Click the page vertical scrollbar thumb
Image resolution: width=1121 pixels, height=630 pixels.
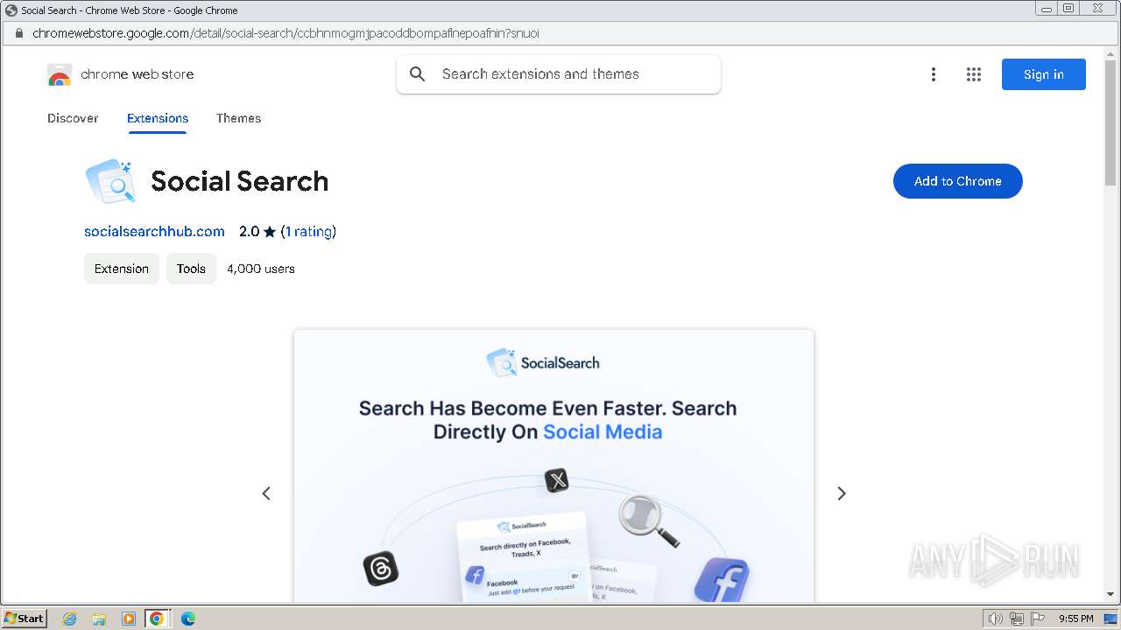(x=1111, y=122)
